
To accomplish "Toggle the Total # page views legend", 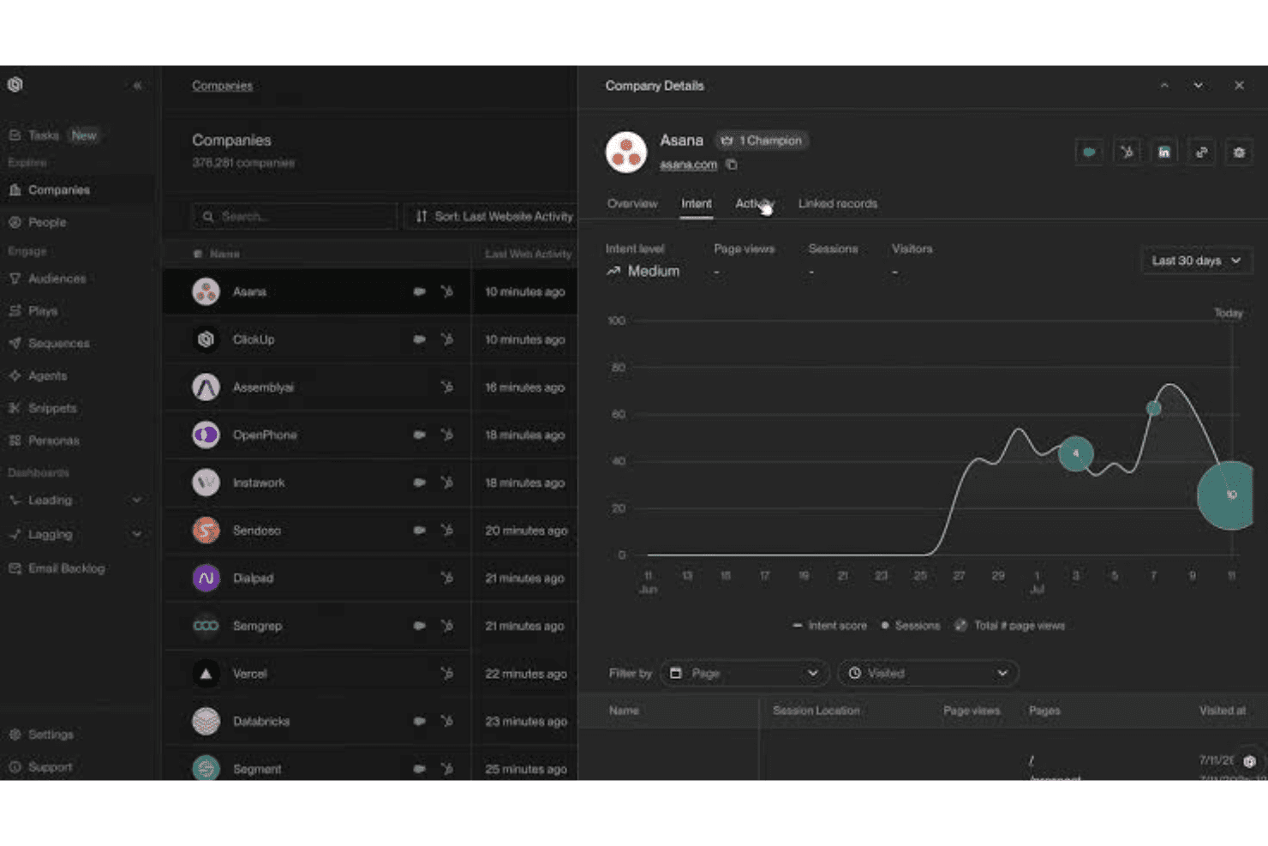I will (1010, 626).
